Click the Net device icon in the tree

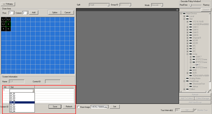click(x=187, y=19)
